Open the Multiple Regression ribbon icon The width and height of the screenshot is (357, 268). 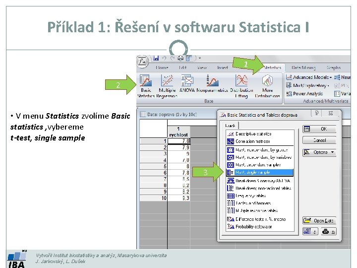(167, 86)
